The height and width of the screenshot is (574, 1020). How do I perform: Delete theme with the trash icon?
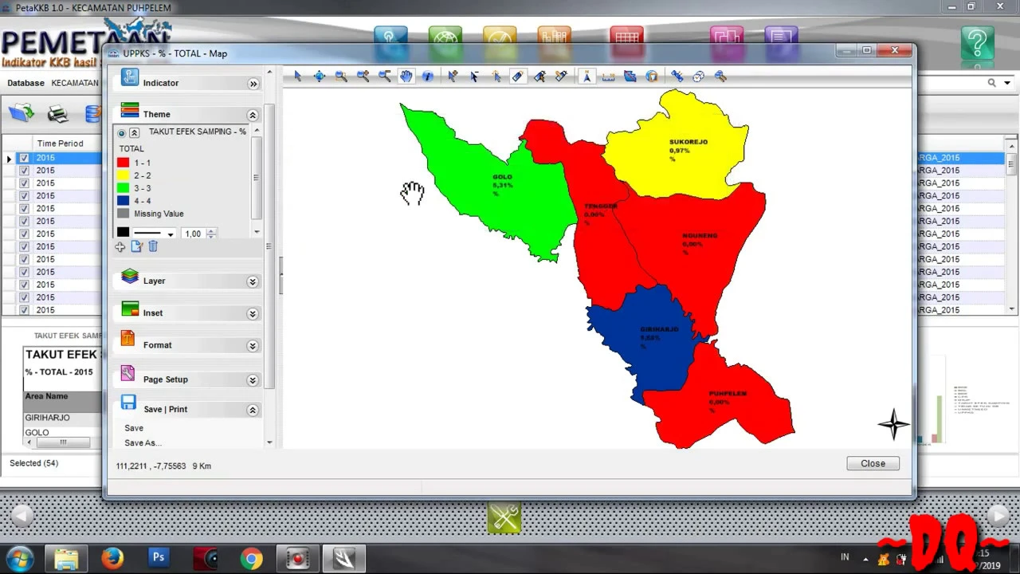(153, 247)
